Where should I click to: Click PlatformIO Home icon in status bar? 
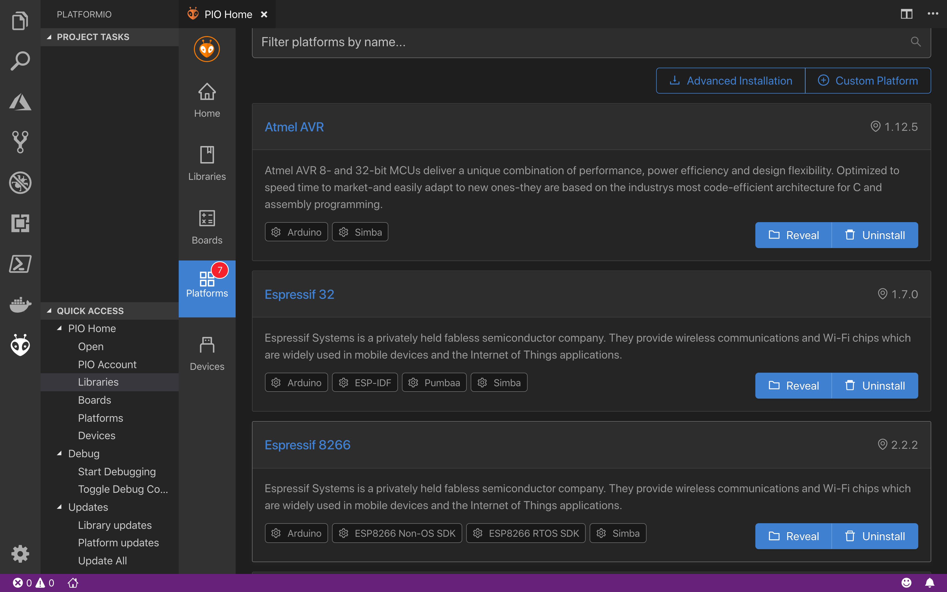(73, 583)
